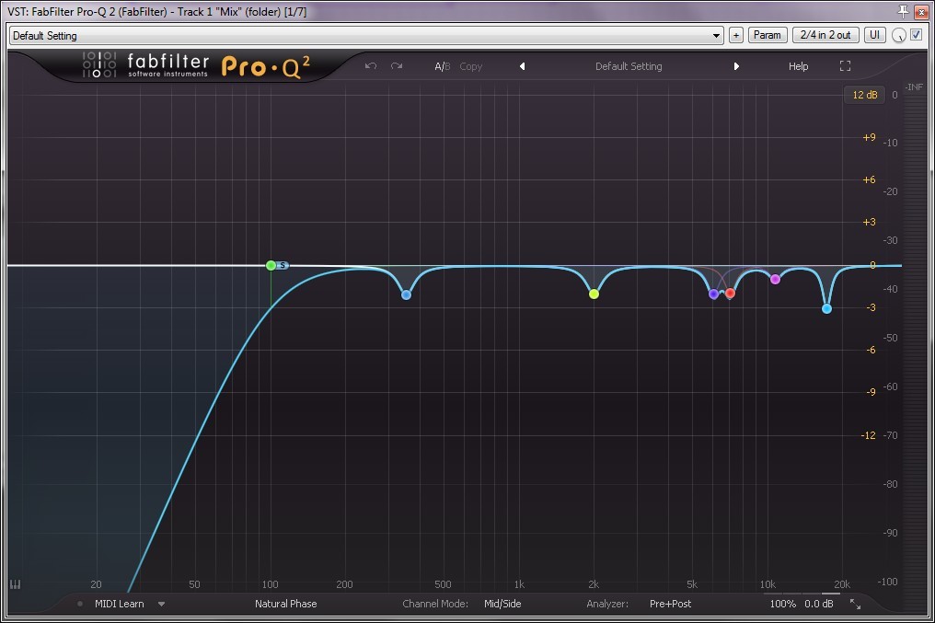
Task: Click the S badge beside the green band
Action: pyautogui.click(x=283, y=265)
